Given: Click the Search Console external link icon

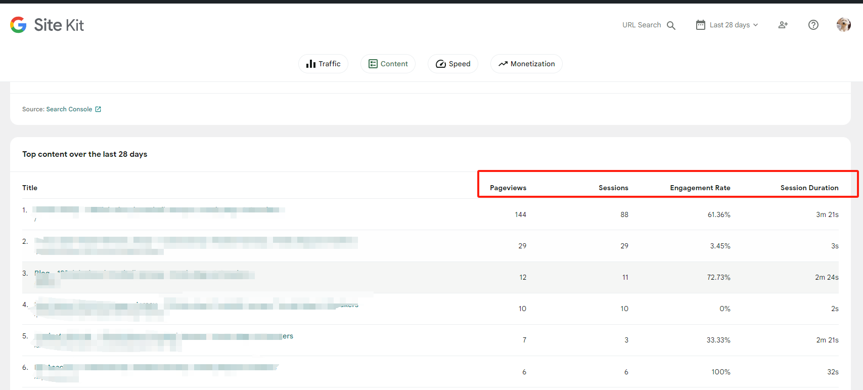Looking at the screenshot, I should tap(98, 109).
